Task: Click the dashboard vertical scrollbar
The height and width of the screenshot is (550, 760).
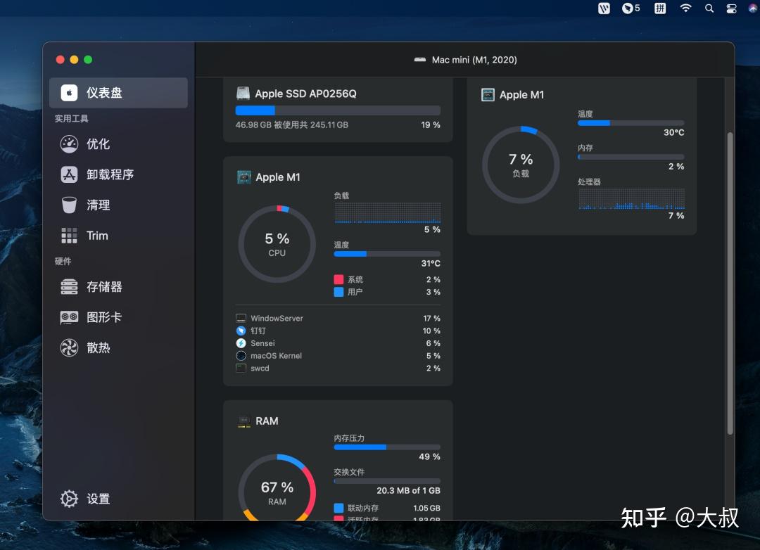Action: (730, 283)
